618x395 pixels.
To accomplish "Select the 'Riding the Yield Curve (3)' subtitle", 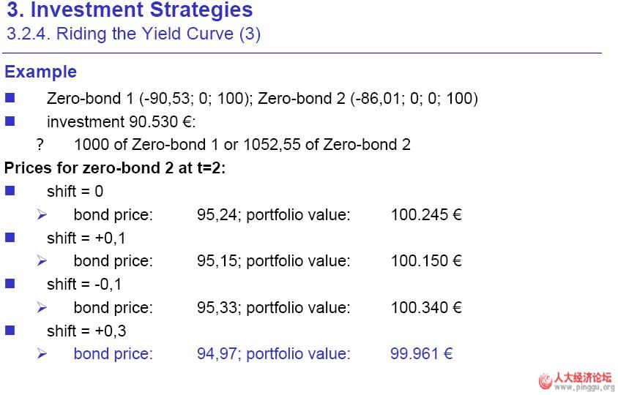I will (133, 34).
